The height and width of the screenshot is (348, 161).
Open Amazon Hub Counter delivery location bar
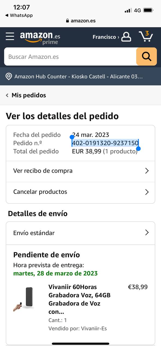80,76
